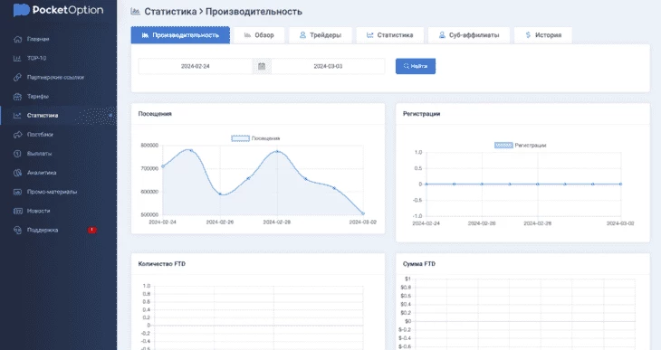
Task: Click the Статистика graph icon in sidebar
Action: click(17, 116)
